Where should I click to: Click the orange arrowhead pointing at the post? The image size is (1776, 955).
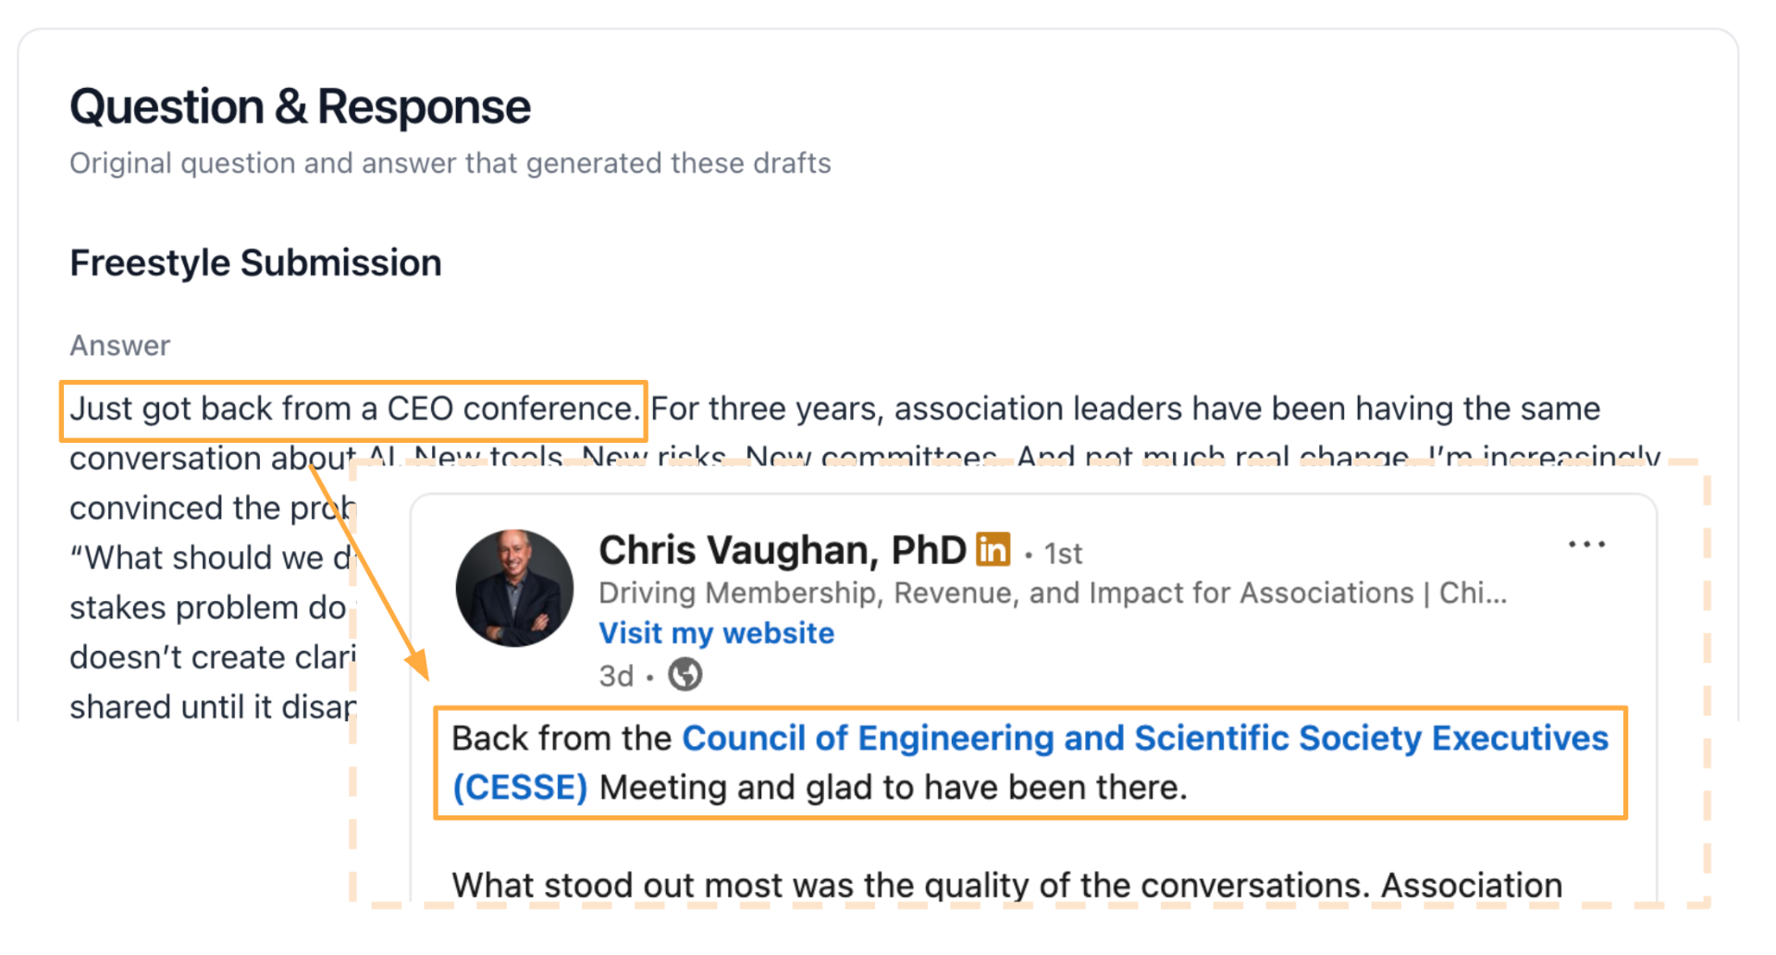pos(418,663)
